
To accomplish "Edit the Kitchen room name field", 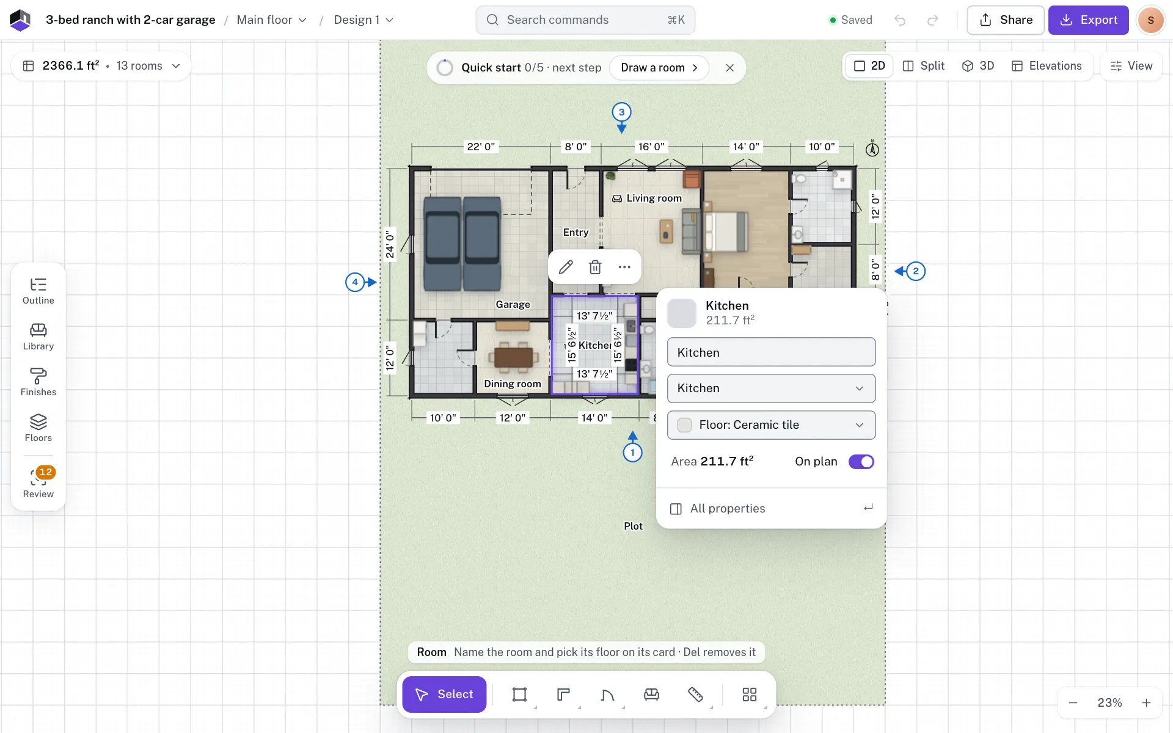I will (x=771, y=352).
